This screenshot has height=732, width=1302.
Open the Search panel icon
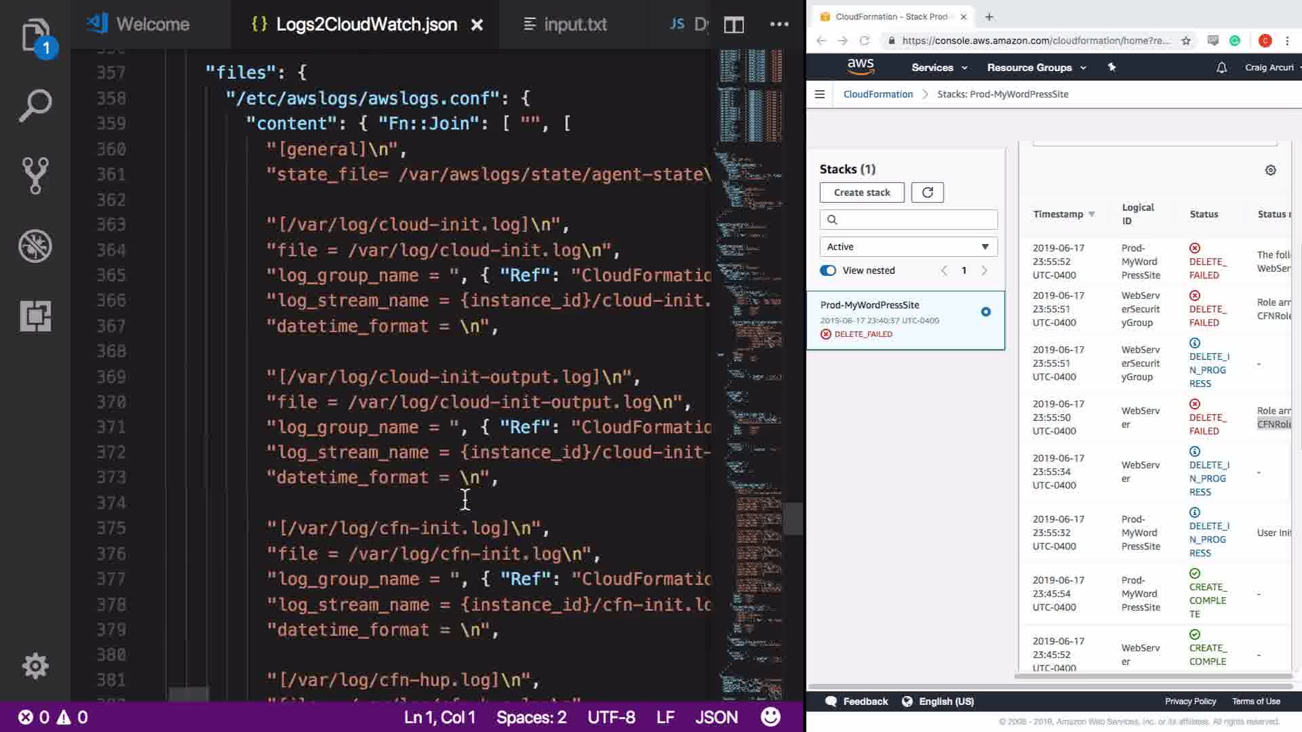[x=35, y=106]
